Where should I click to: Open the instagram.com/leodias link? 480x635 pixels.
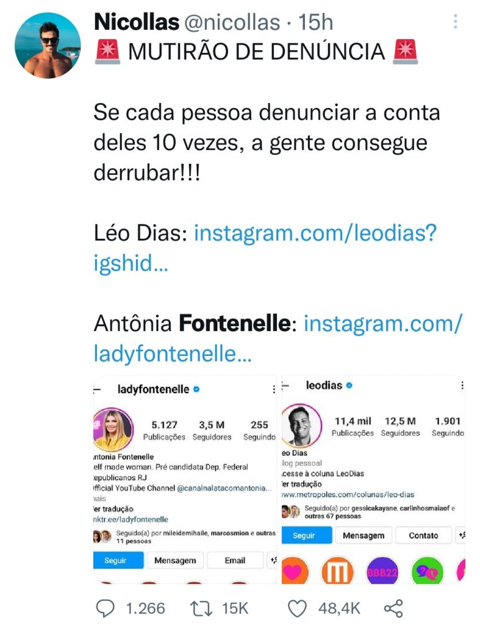click(x=315, y=234)
